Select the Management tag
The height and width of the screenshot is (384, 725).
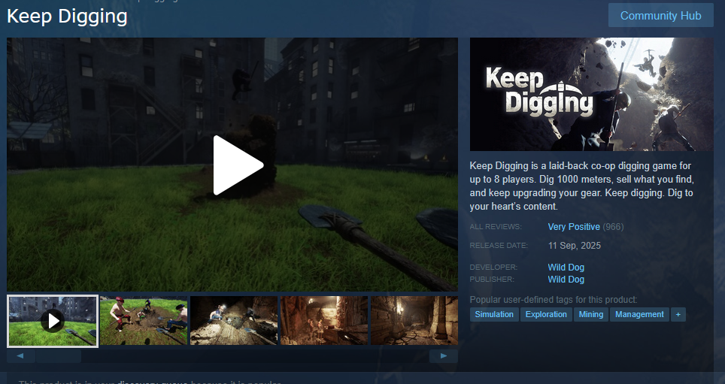[x=639, y=314]
